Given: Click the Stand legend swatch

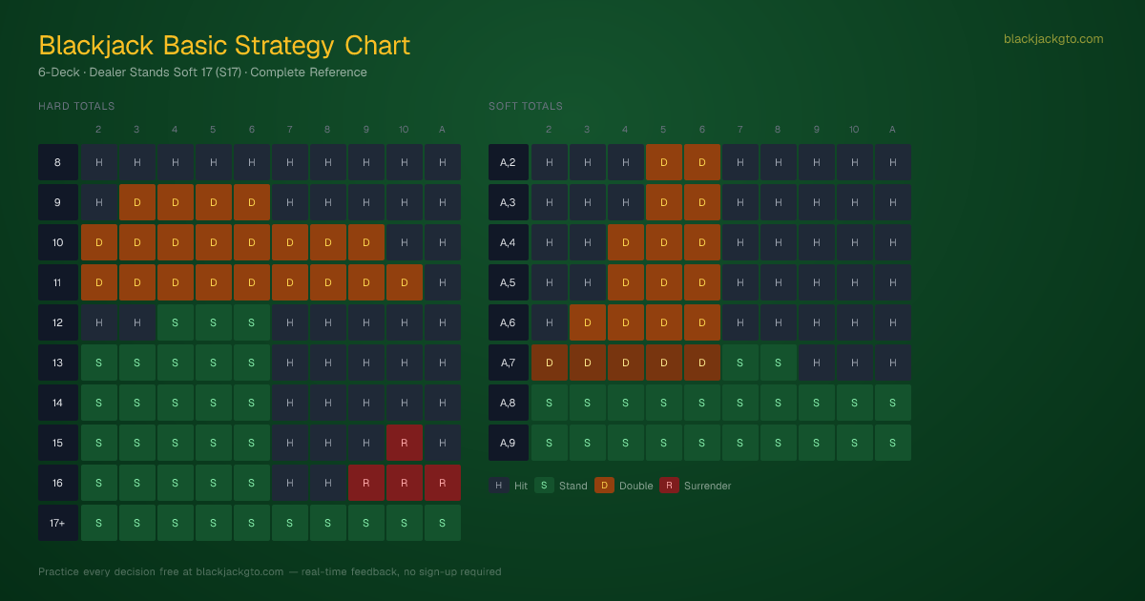Looking at the screenshot, I should pos(544,486).
